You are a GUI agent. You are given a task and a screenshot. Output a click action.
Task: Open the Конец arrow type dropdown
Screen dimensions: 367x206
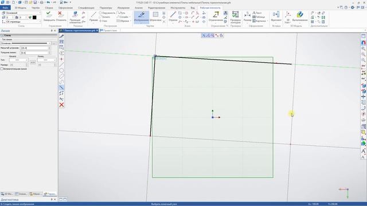tap(46, 60)
